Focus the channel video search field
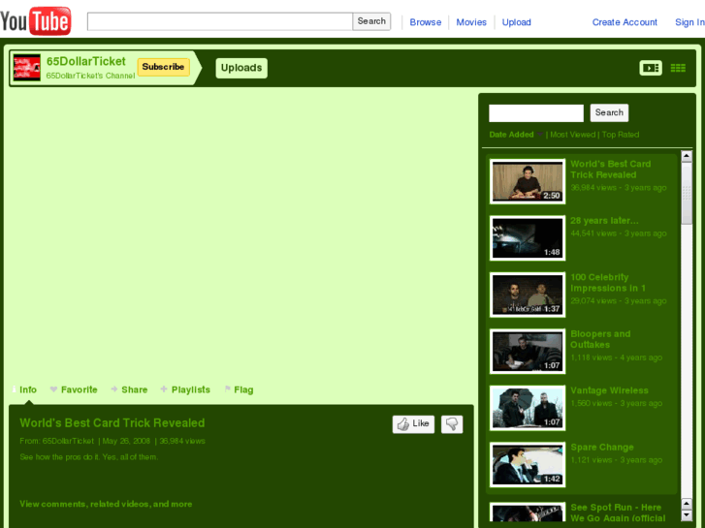The height and width of the screenshot is (528, 705). click(x=536, y=112)
